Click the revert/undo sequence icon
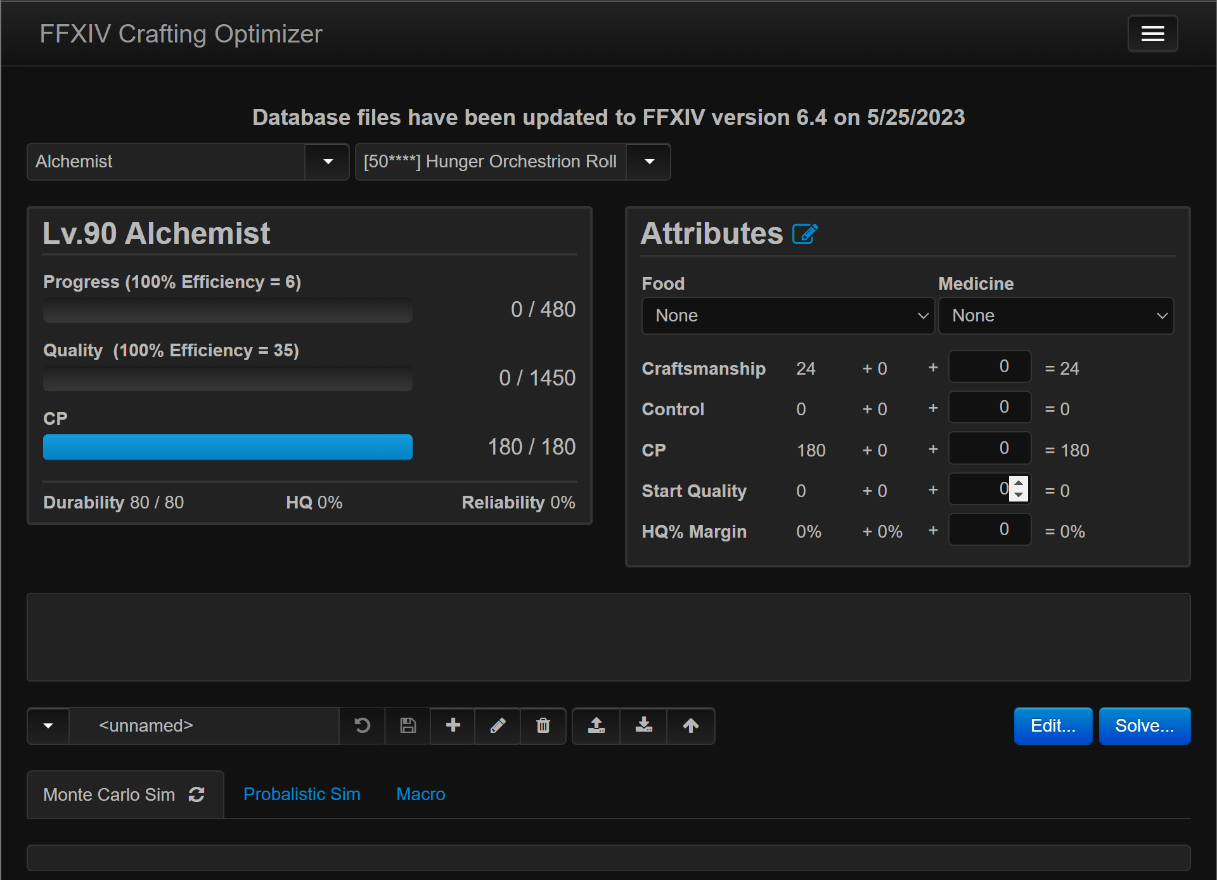The image size is (1217, 880). [362, 725]
